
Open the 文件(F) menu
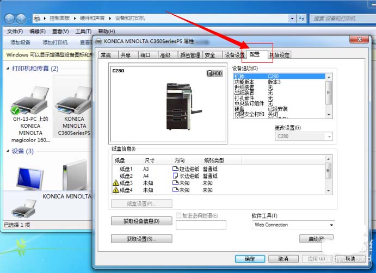[15, 32]
